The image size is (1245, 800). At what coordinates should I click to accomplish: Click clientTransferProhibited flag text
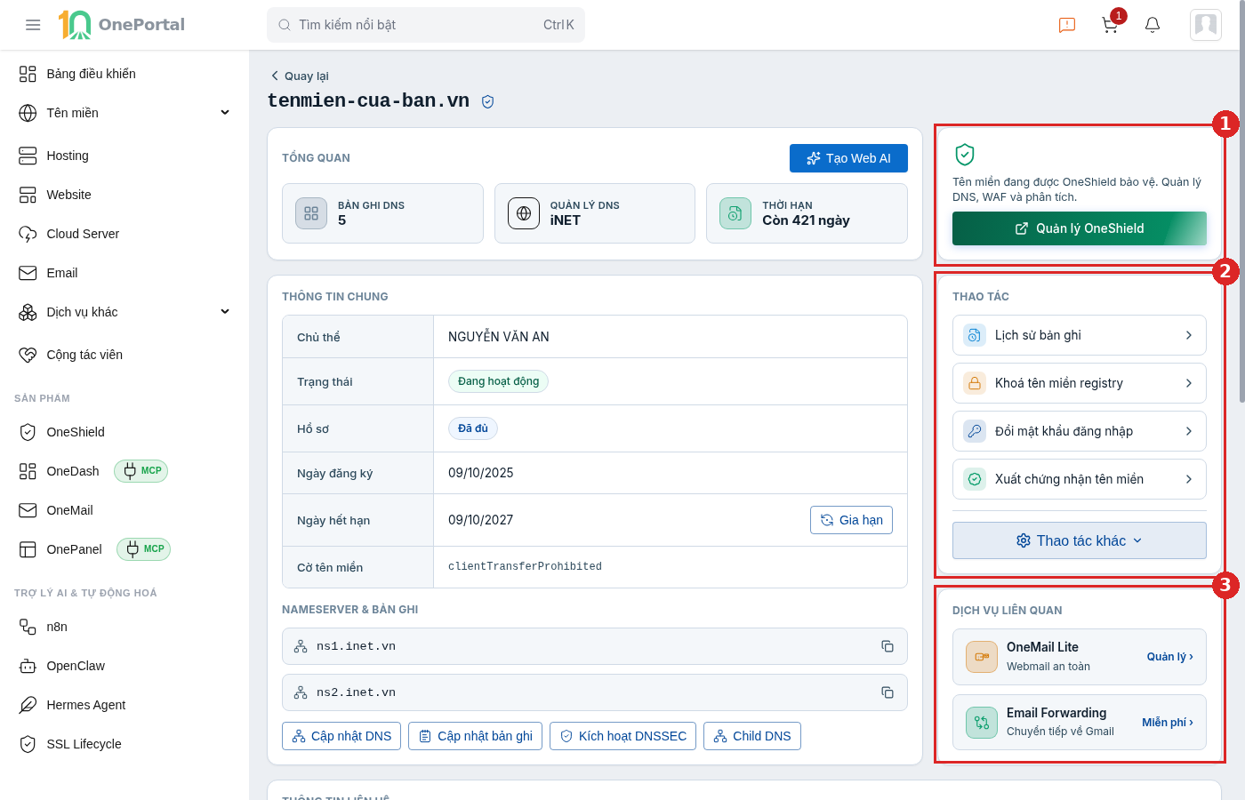point(525,567)
